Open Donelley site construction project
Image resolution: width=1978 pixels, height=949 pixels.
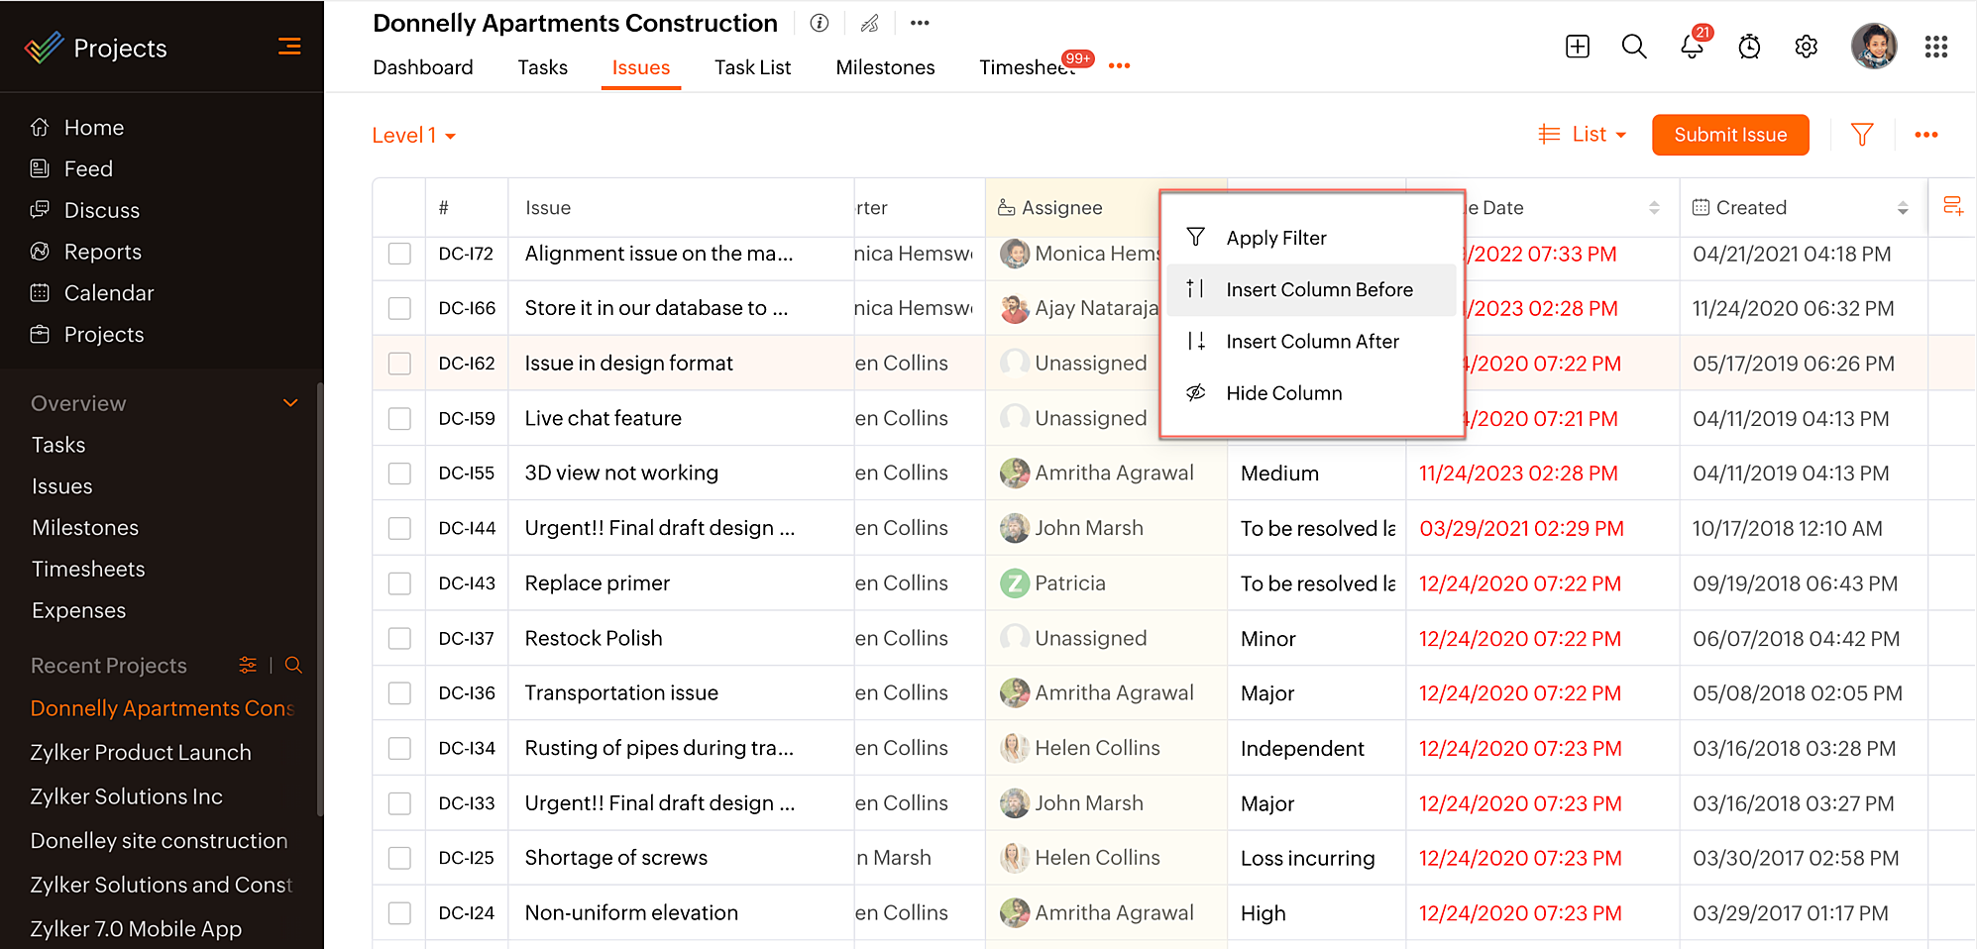[x=160, y=841]
